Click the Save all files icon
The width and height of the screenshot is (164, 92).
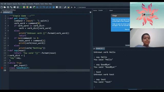[x=11, y=7]
